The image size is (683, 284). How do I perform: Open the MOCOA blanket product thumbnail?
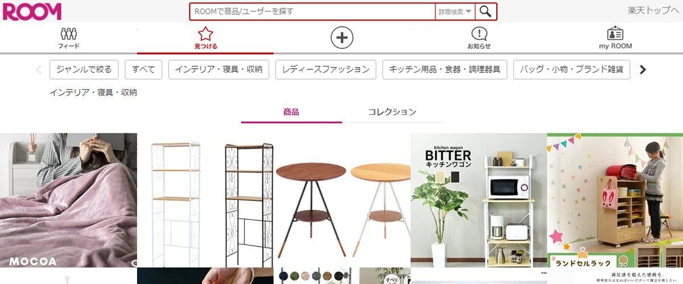[68, 200]
